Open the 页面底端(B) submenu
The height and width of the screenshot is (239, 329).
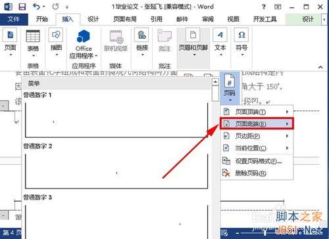pos(257,124)
